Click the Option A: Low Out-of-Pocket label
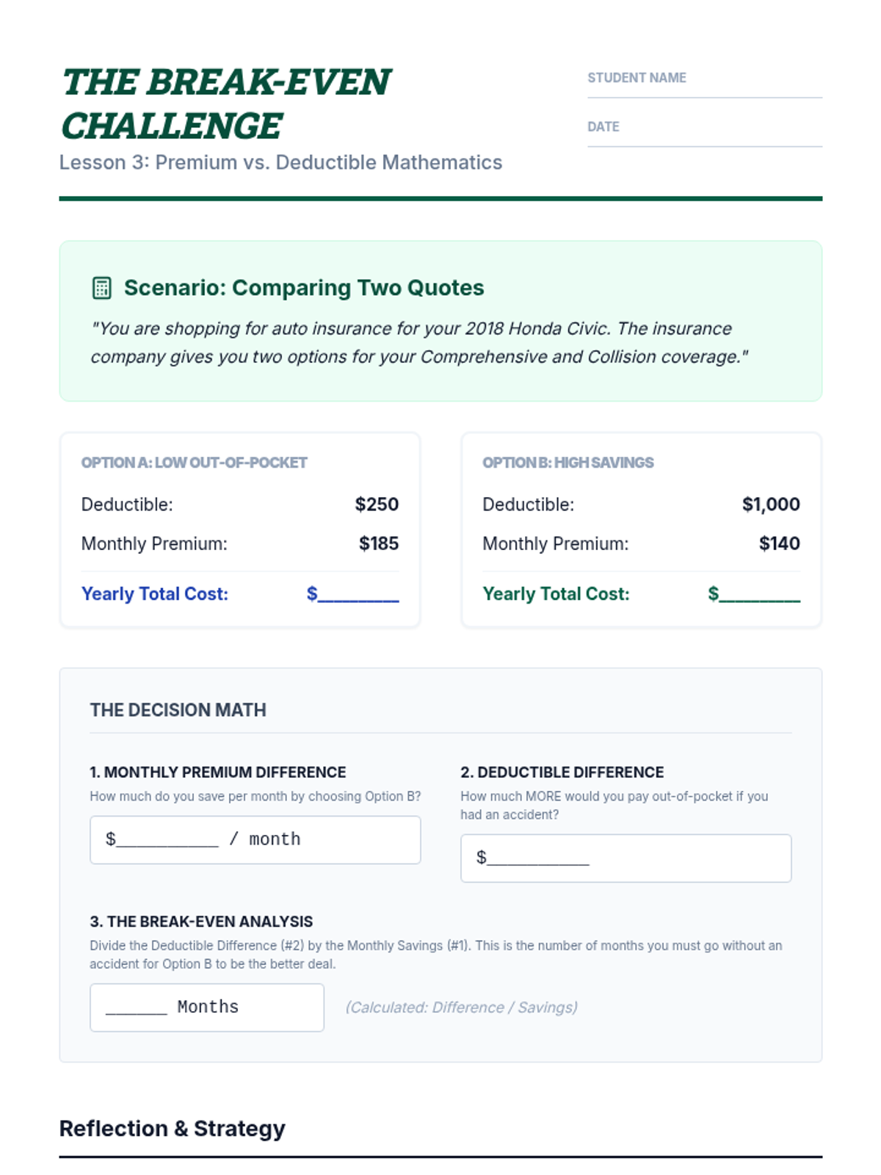This screenshot has width=881, height=1175. coord(194,463)
